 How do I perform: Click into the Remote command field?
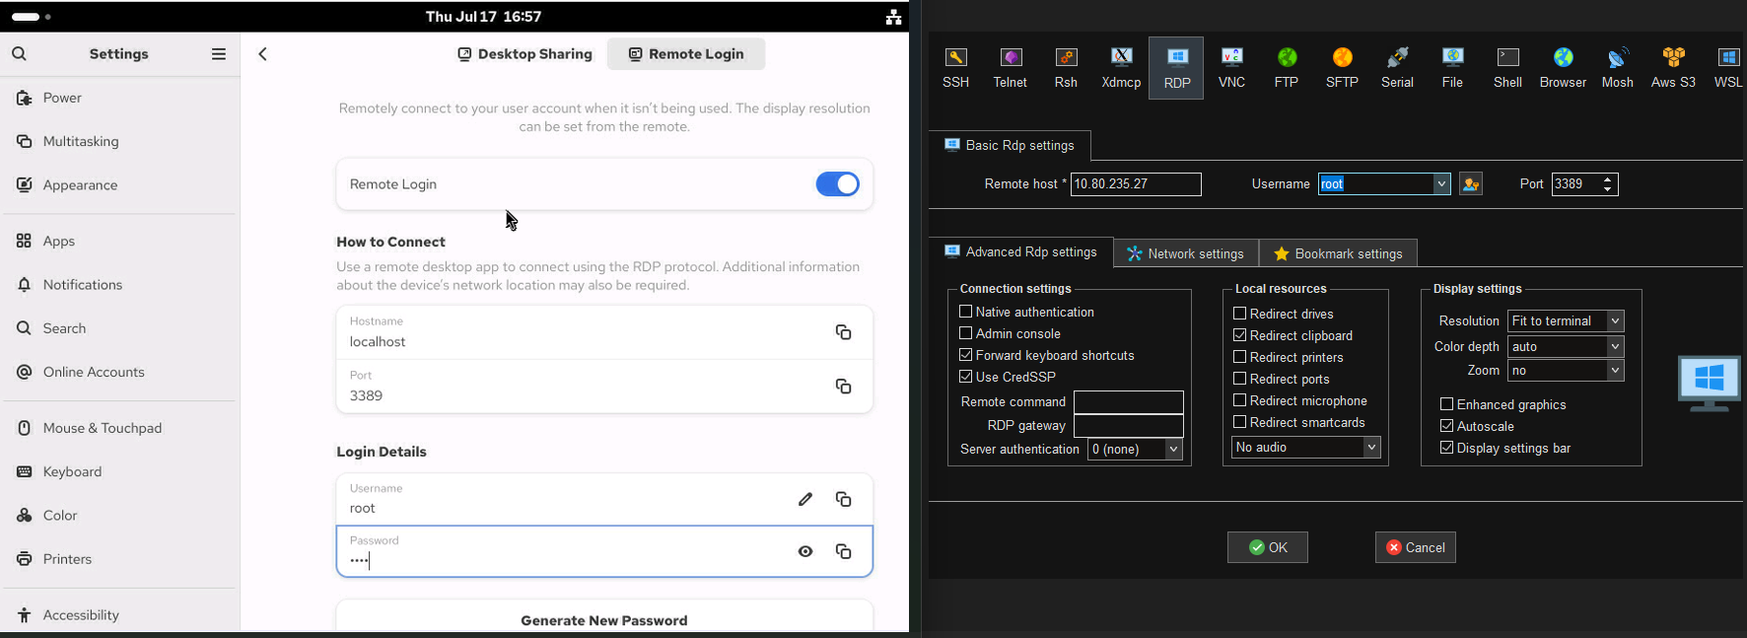coord(1129,402)
